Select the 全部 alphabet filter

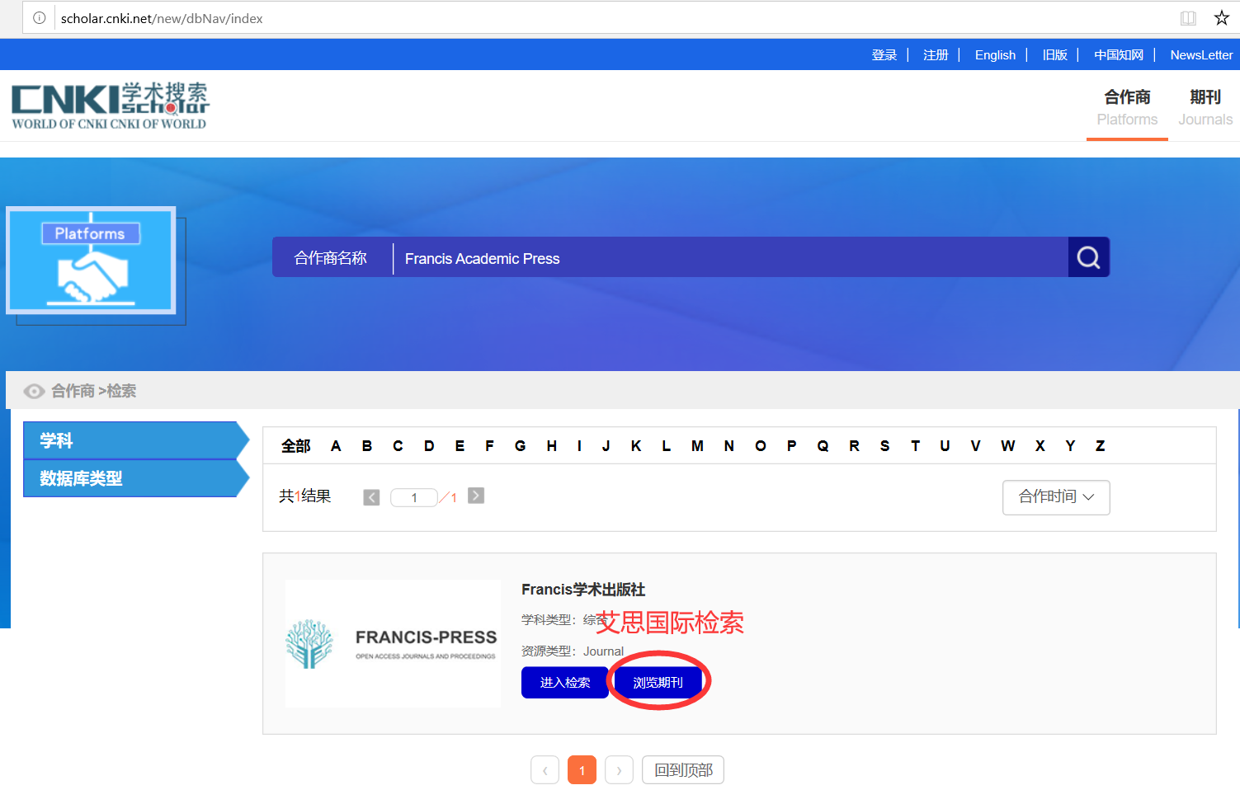(x=295, y=446)
